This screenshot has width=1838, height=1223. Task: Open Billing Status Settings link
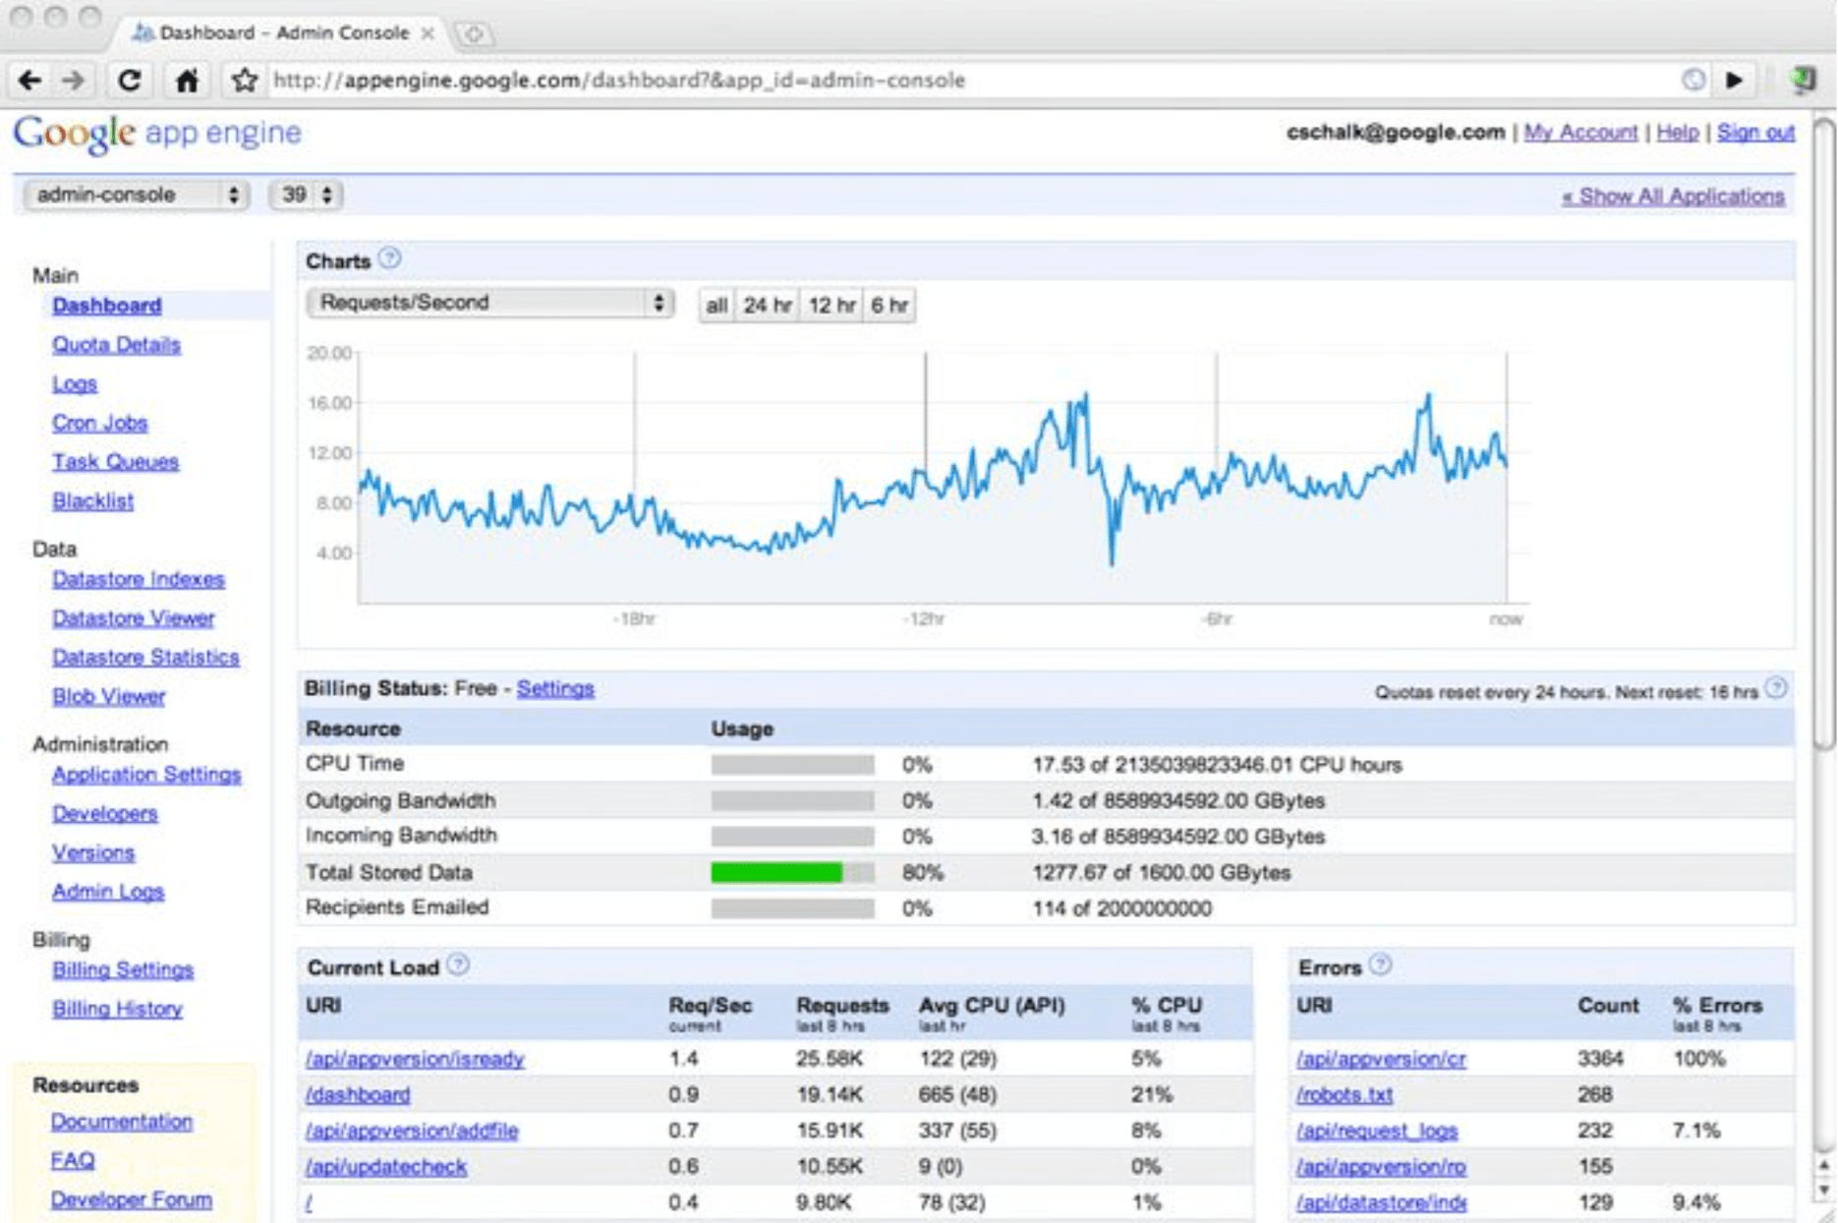[555, 689]
